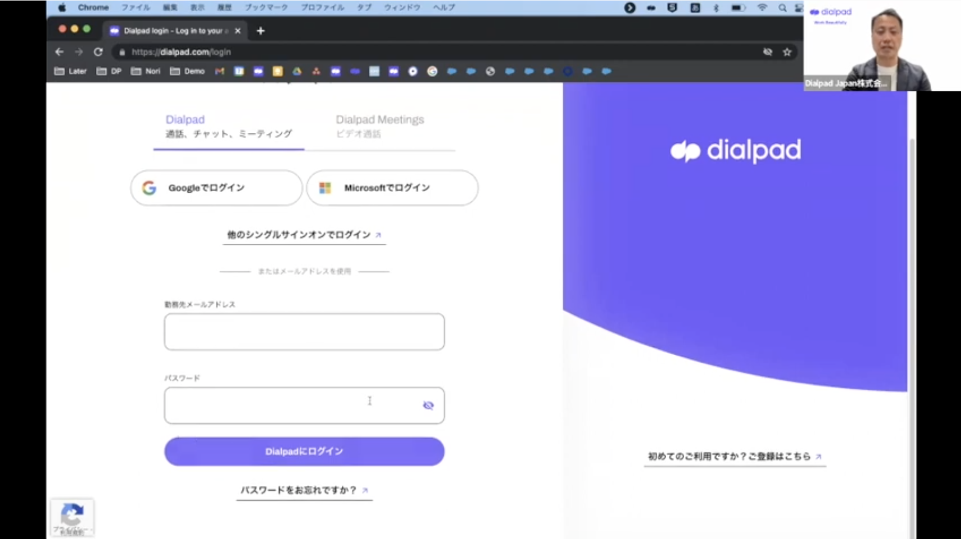Close the Dialpad login tab
The image size is (961, 539).
click(x=238, y=31)
